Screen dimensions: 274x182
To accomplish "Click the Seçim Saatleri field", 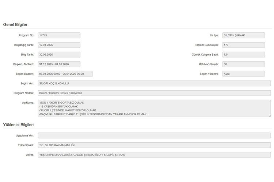I will (x=65, y=74).
